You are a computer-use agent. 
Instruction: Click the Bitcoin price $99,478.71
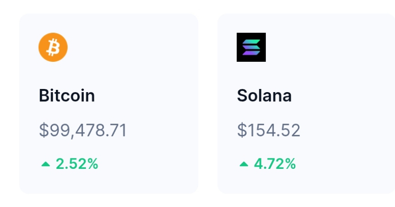pos(83,130)
